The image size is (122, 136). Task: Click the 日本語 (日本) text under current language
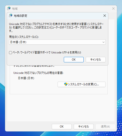click(26, 78)
